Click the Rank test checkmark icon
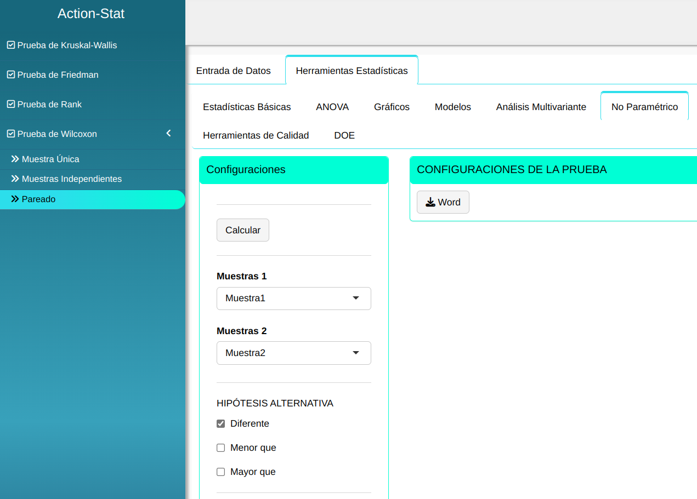 (10, 105)
